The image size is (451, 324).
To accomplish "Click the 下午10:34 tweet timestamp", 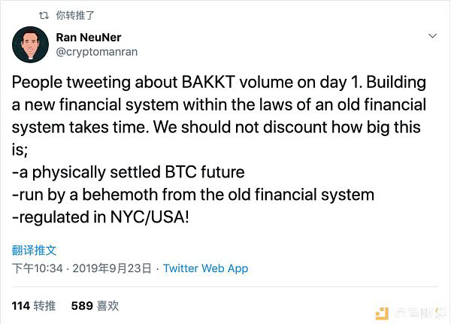I will (x=39, y=268).
